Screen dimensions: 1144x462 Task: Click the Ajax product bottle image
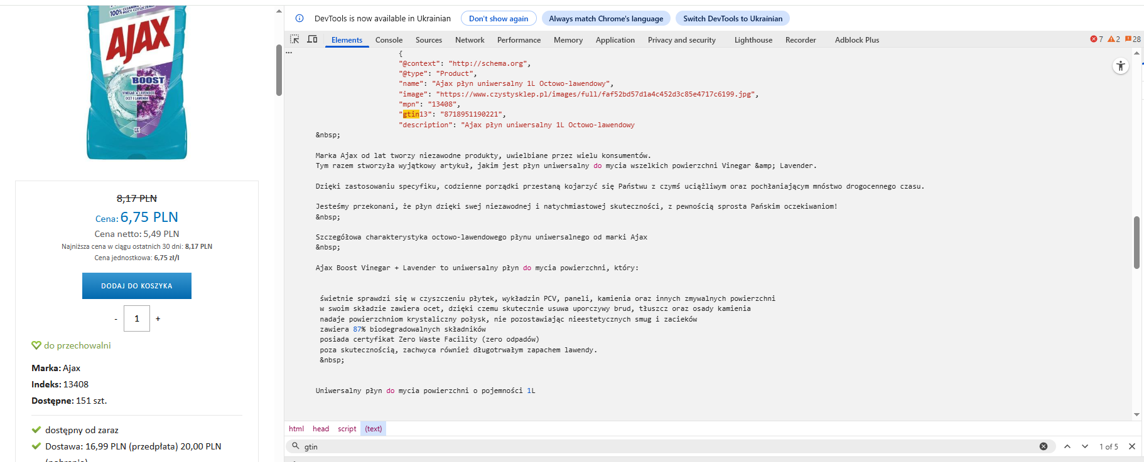(137, 81)
